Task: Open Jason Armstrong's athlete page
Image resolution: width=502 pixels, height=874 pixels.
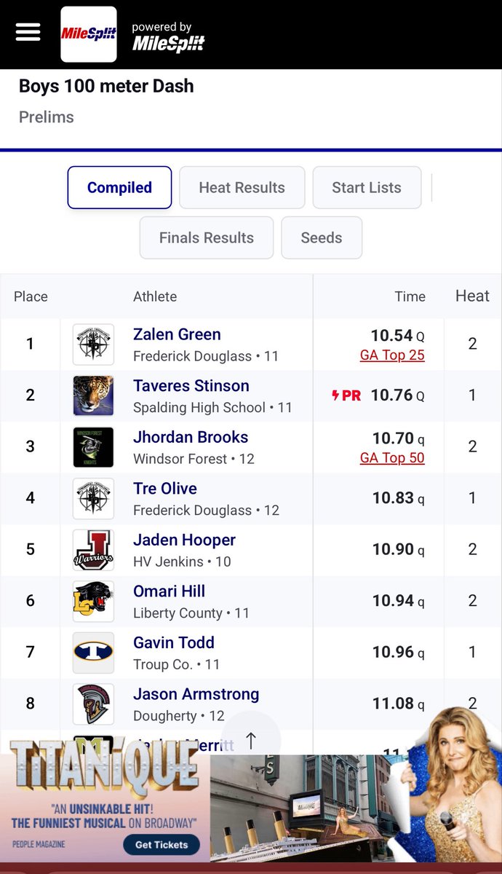Action: 196,694
